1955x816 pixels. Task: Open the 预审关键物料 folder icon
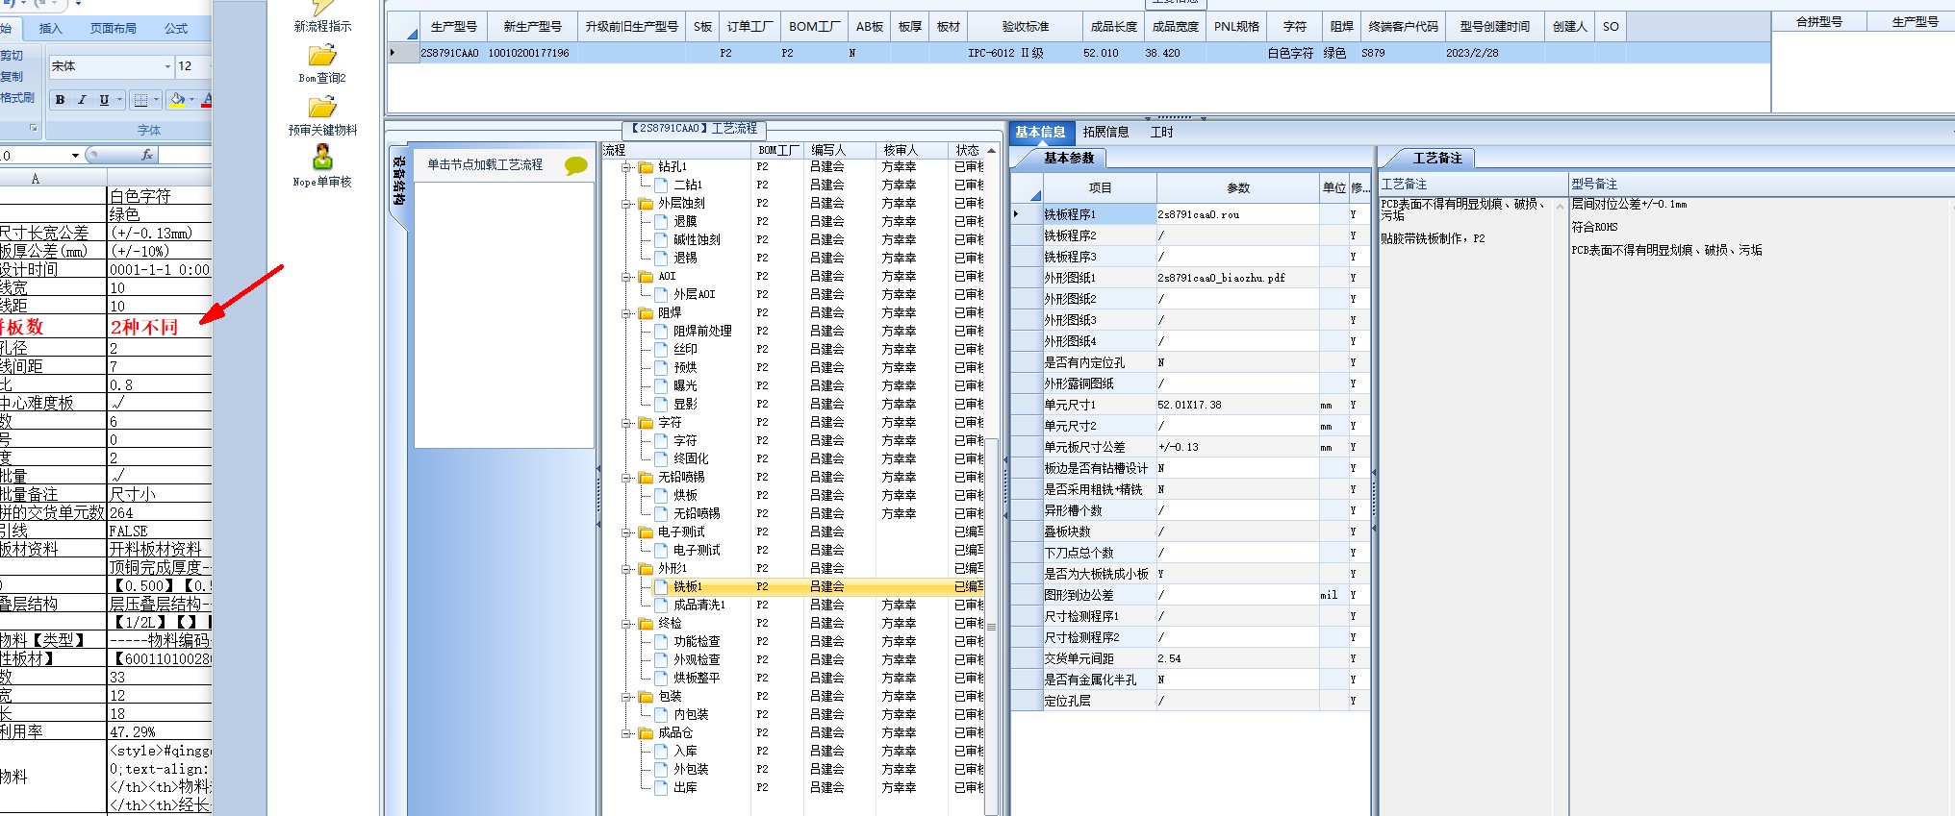pos(322,107)
